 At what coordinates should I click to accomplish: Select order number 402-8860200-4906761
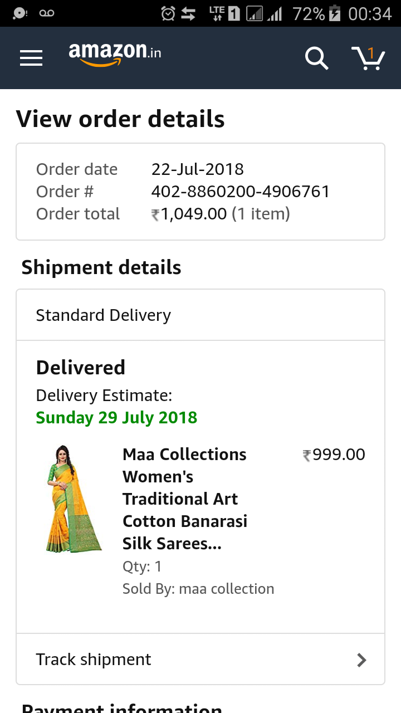pos(241,192)
